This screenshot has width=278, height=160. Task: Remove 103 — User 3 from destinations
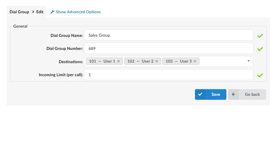pyautogui.click(x=195, y=61)
